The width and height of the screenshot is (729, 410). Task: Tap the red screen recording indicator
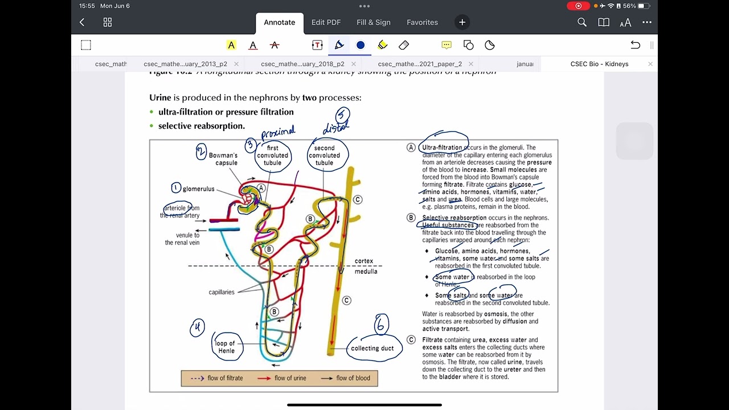click(579, 6)
